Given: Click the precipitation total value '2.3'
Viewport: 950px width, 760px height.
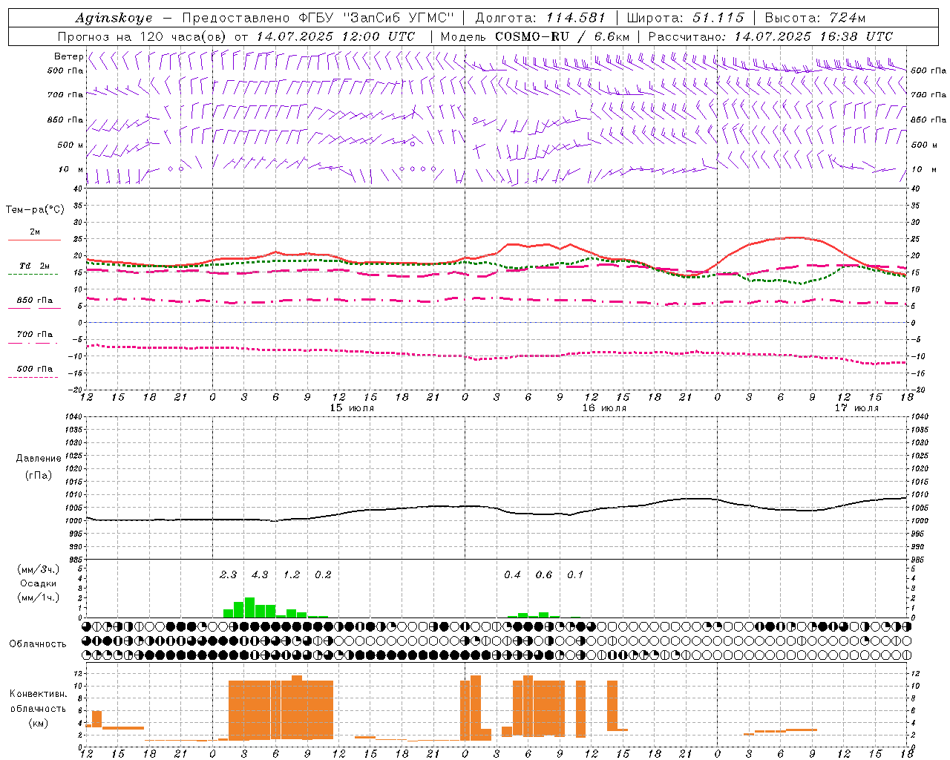Looking at the screenshot, I should pyautogui.click(x=229, y=574).
